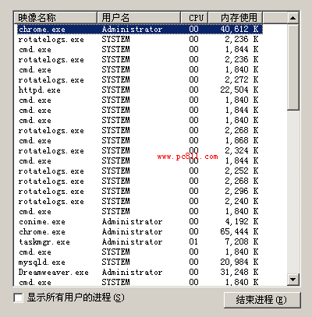
Task: Select the conime.exe process
Action: [138, 221]
